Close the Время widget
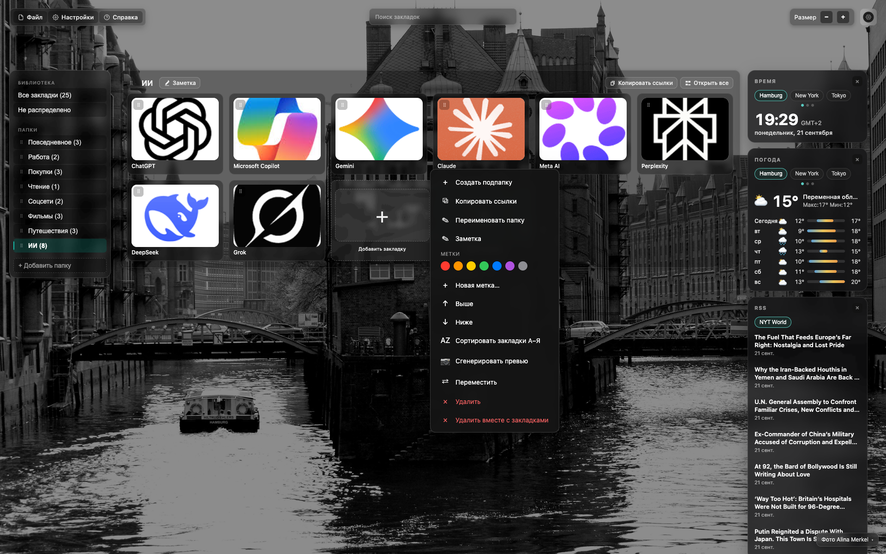Viewport: 886px width, 554px height. pos(857,82)
